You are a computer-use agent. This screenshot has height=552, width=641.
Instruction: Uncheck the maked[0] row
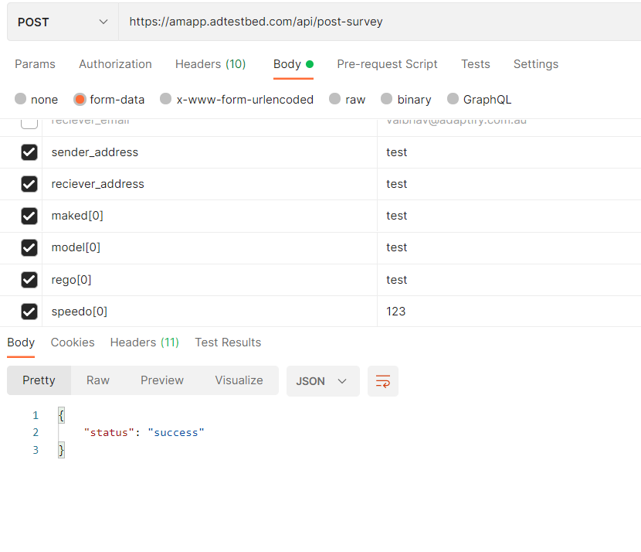click(29, 216)
